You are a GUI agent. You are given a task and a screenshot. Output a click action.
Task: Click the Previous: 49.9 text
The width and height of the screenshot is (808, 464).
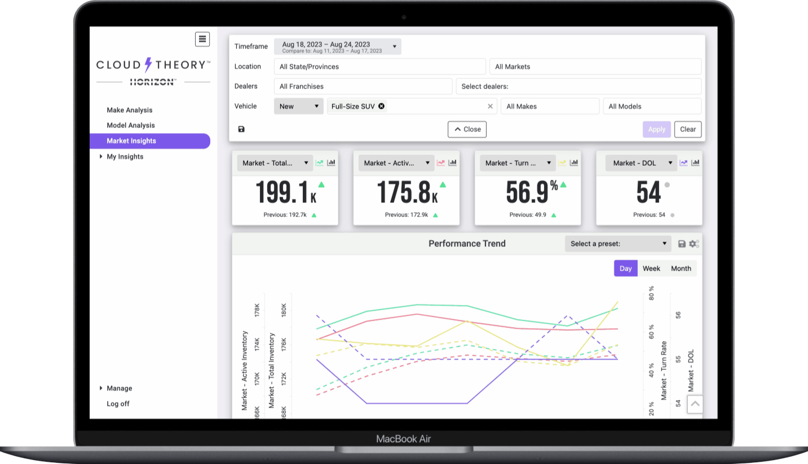528,215
